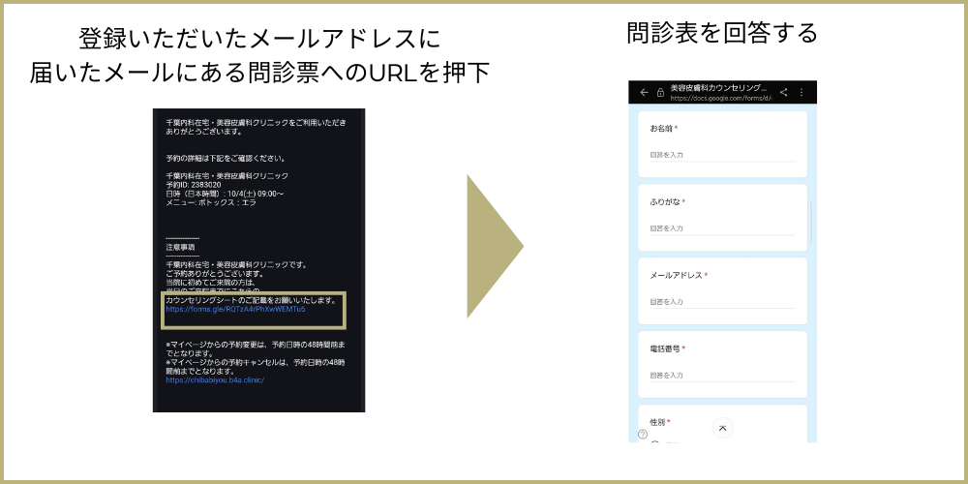
Task: Click the heading 問診表を回答する
Action: click(722, 33)
